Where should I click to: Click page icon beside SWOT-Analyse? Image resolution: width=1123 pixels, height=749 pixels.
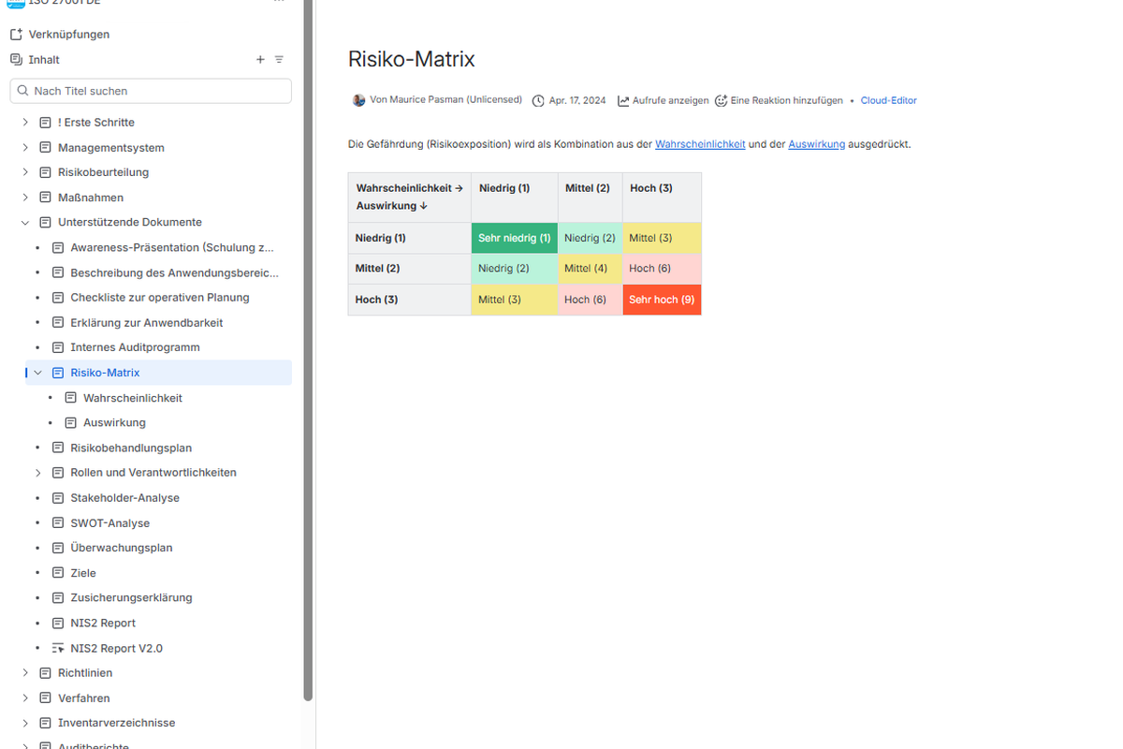click(58, 523)
